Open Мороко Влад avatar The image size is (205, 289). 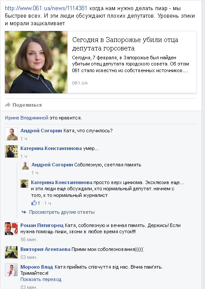click(x=11, y=270)
